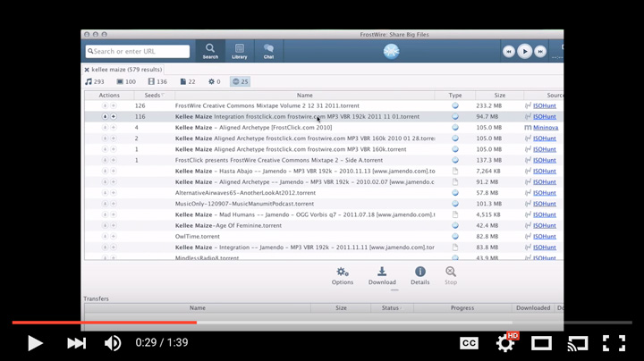
Task: Click the Options gear button
Action: pyautogui.click(x=342, y=276)
